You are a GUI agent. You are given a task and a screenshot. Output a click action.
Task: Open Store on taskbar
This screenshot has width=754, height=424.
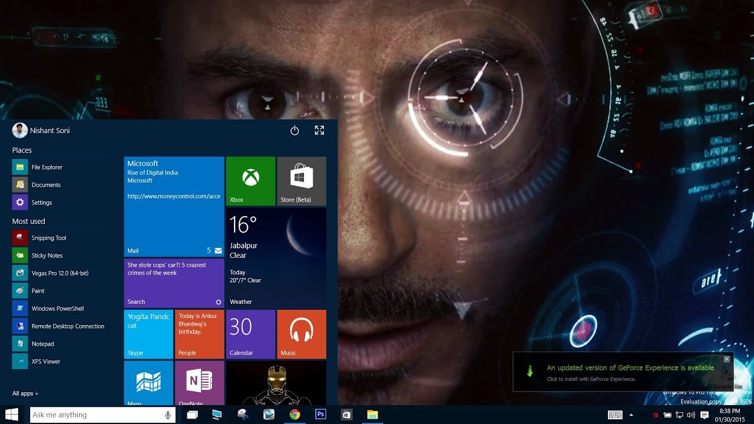[346, 415]
